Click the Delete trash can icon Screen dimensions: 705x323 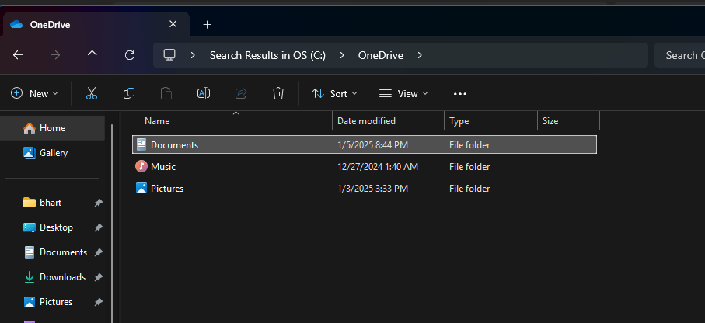tap(278, 93)
